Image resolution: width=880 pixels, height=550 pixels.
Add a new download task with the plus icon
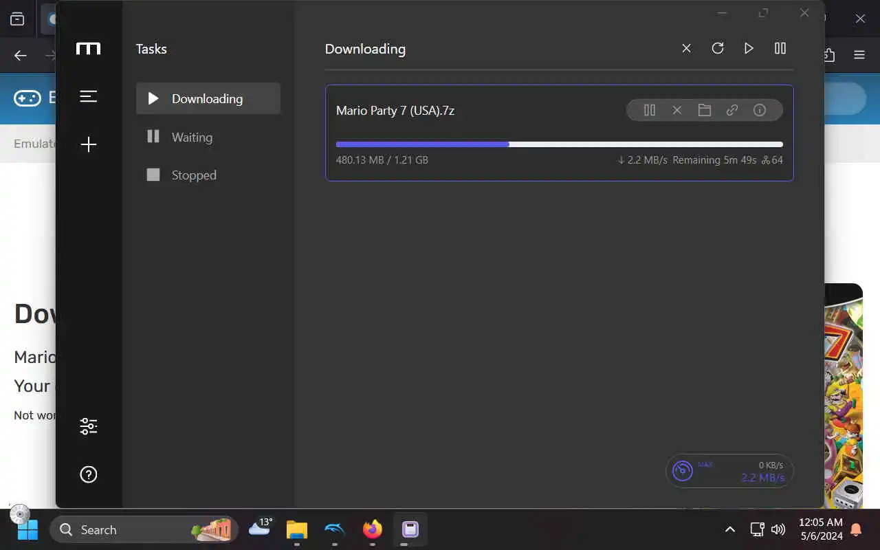[89, 144]
